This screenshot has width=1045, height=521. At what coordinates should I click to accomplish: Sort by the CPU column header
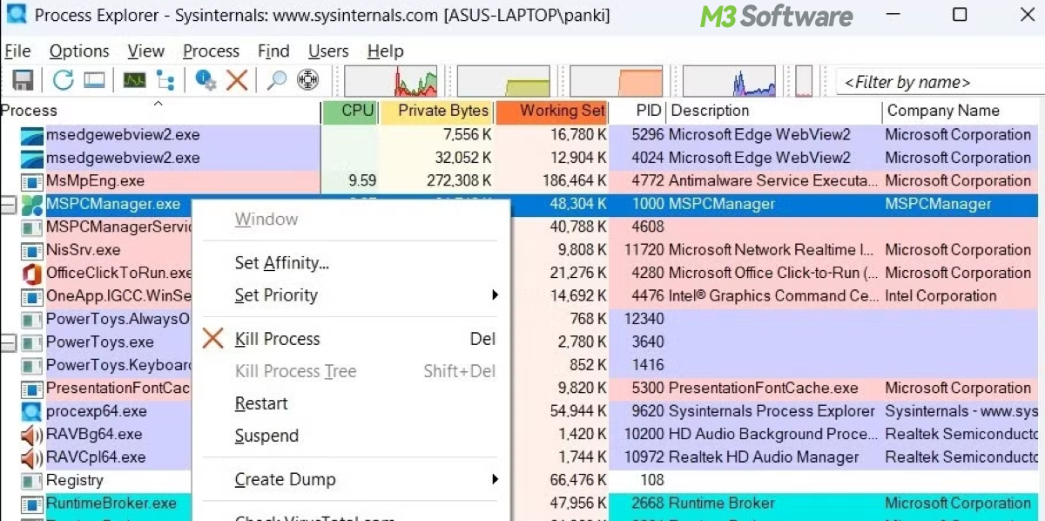(x=351, y=111)
